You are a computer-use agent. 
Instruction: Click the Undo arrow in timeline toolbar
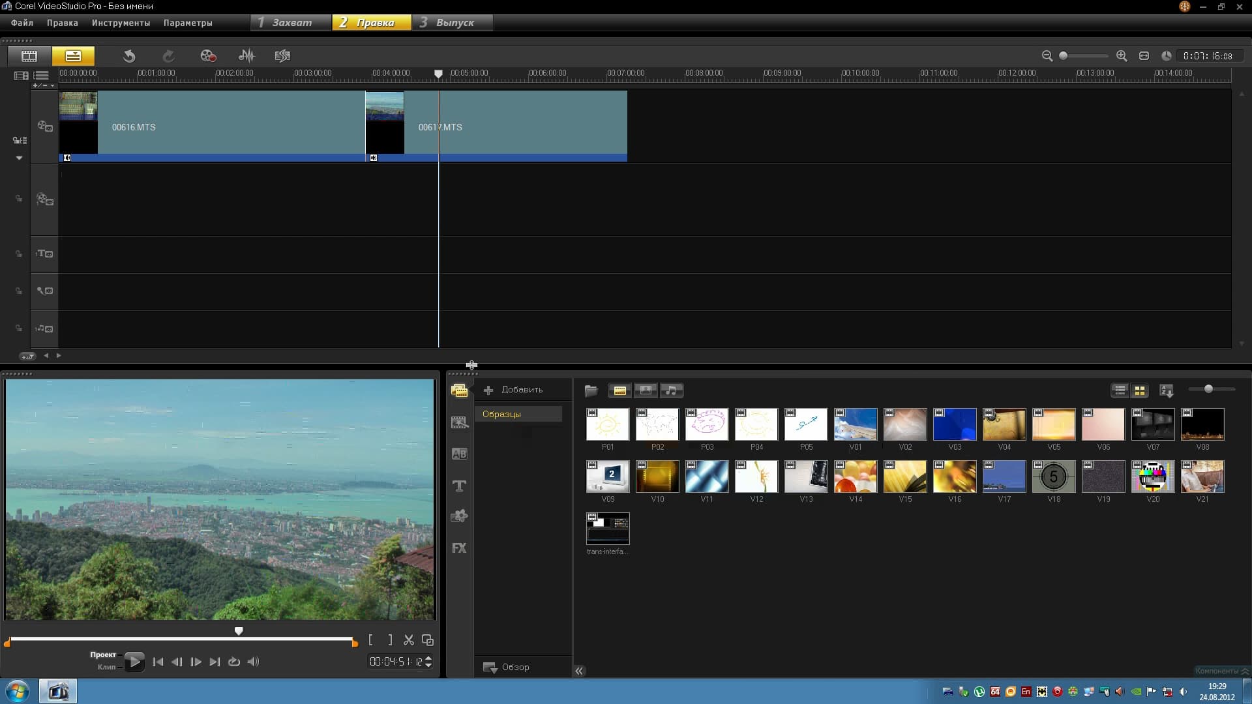click(129, 56)
